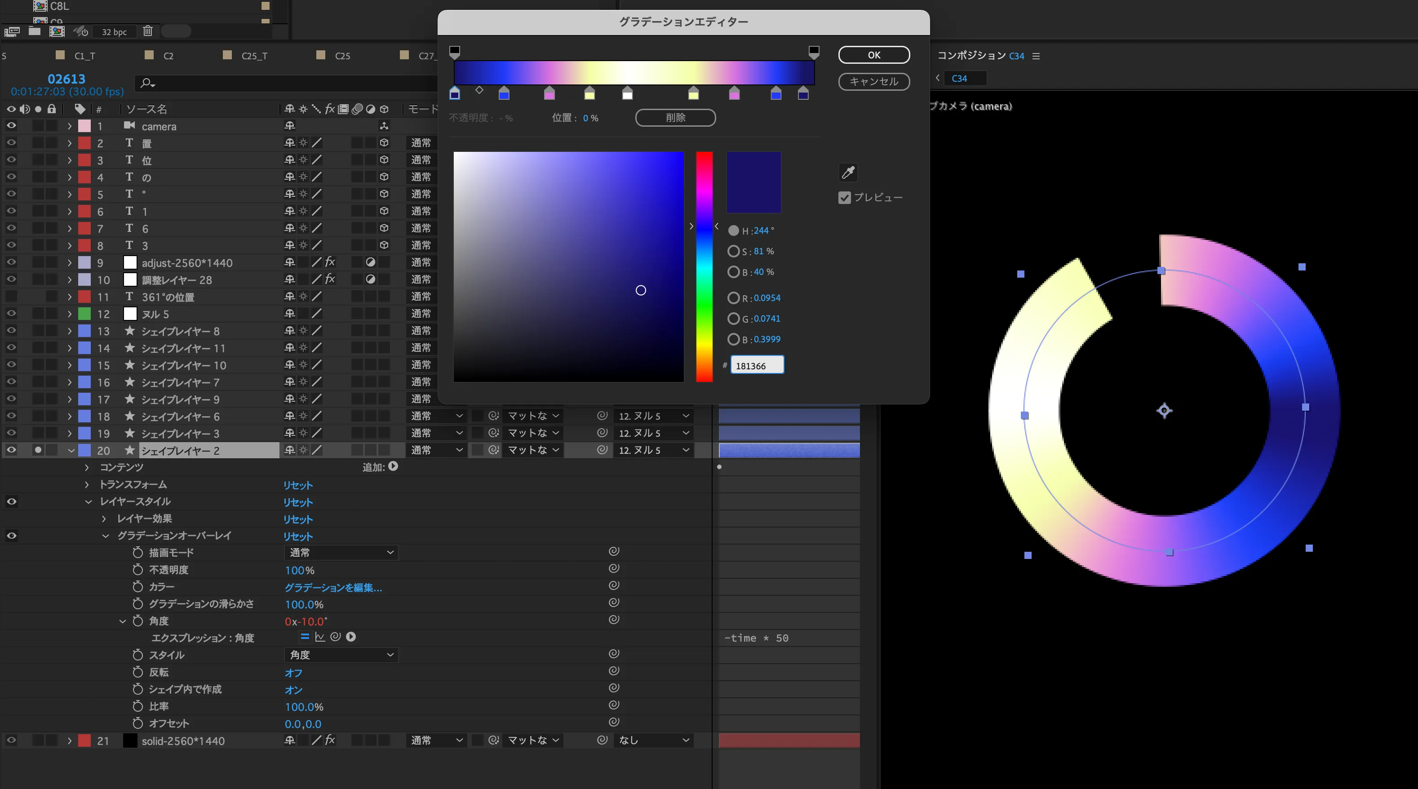Click new composition icon in project panel
Viewport: 1418px width, 789px height.
57,31
